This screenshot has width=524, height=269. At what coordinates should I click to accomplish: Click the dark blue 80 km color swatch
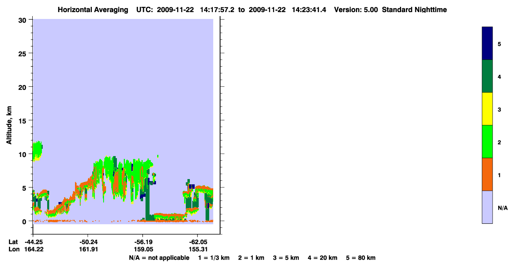(x=487, y=44)
